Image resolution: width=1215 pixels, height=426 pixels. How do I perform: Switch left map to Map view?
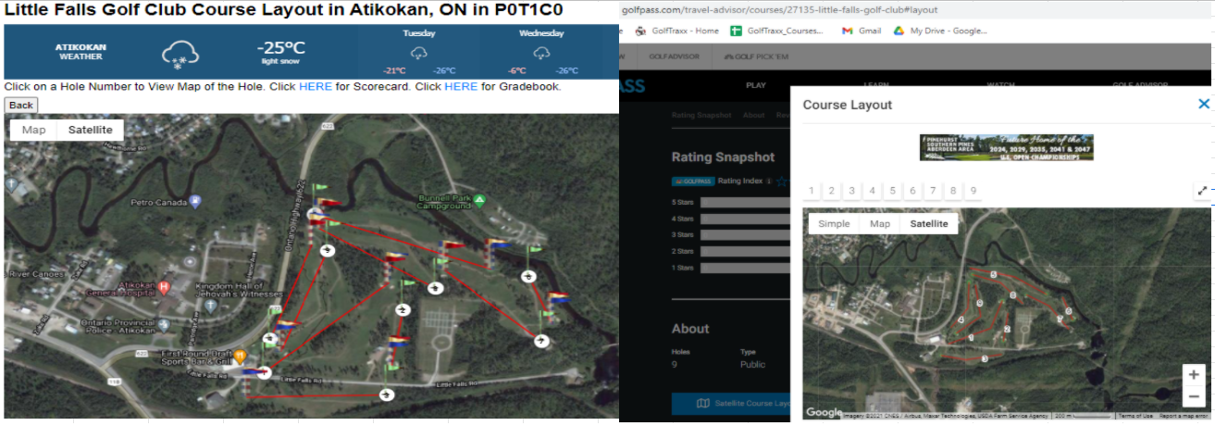coord(34,130)
